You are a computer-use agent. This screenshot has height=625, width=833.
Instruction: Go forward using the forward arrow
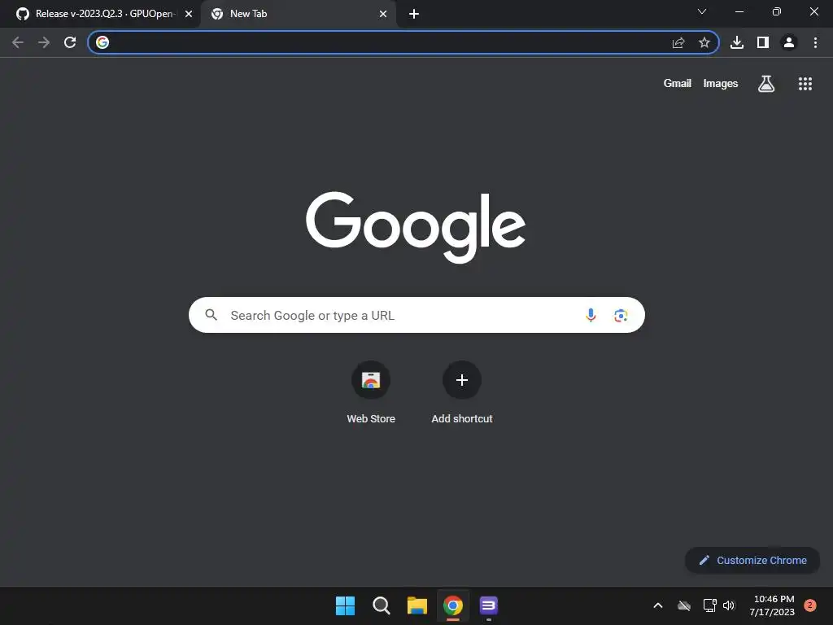point(44,42)
